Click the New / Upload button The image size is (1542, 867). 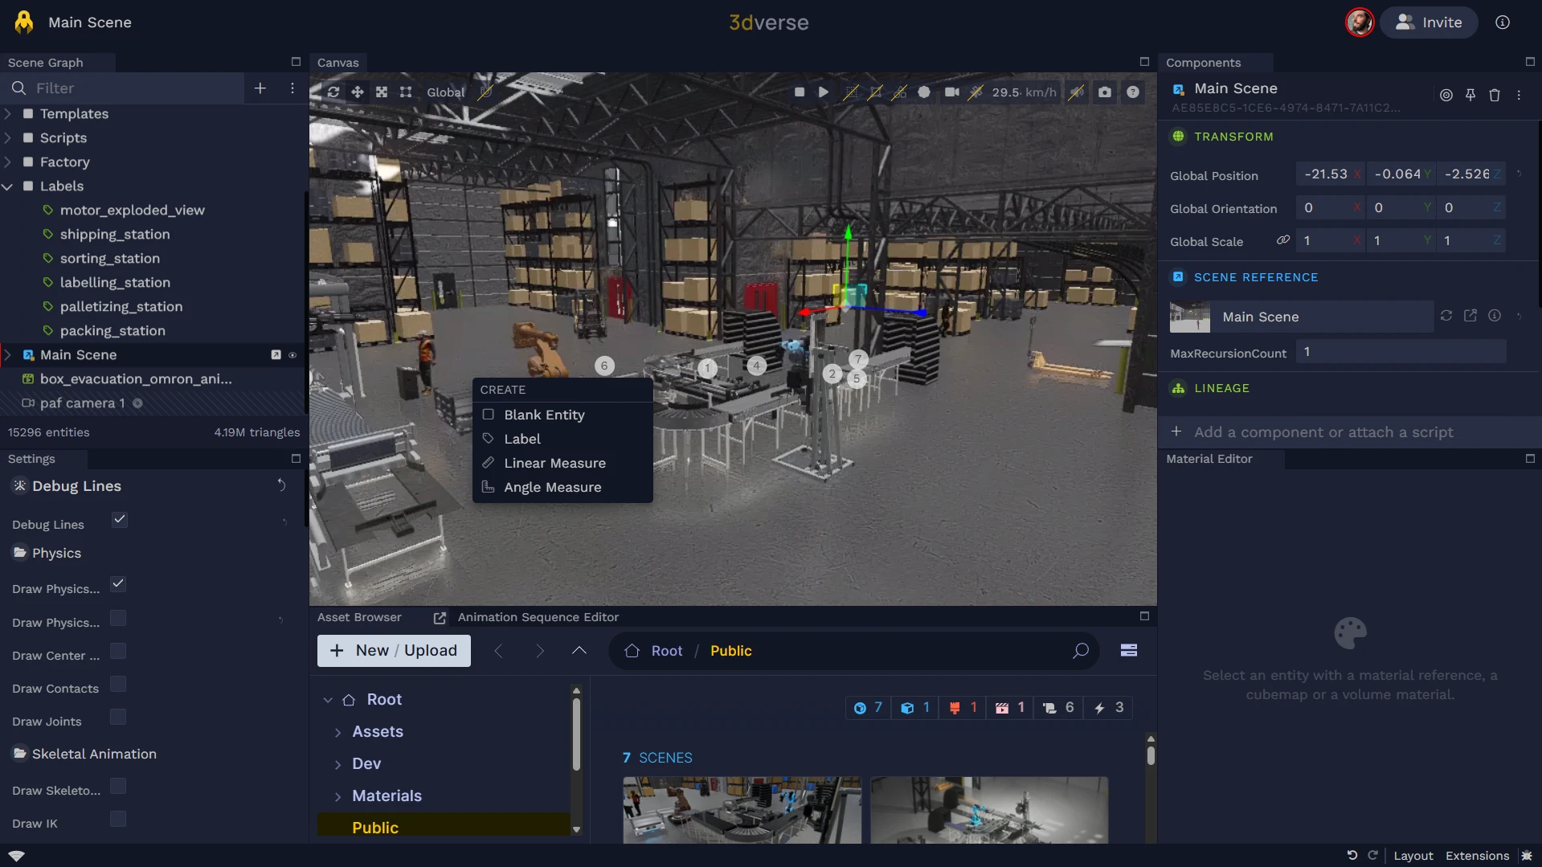[x=394, y=651]
